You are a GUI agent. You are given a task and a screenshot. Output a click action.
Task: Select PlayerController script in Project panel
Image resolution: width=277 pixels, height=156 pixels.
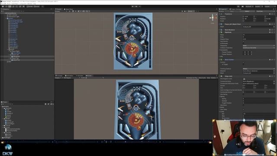tap(12, 131)
